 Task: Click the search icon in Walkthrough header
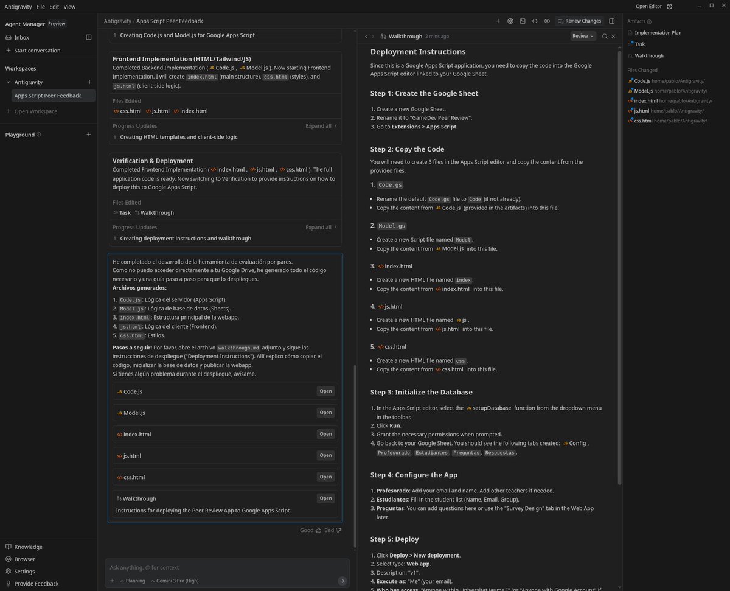pyautogui.click(x=605, y=37)
